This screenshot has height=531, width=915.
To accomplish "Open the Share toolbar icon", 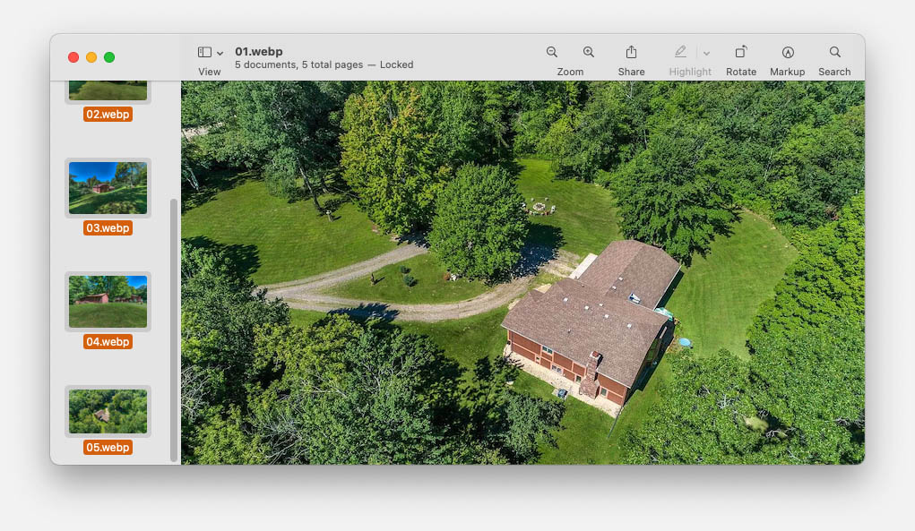I will 631,53.
